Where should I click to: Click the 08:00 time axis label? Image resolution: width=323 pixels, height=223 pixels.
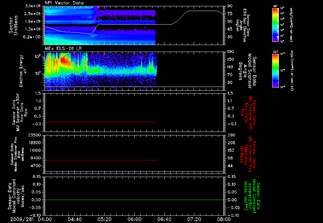(224, 219)
